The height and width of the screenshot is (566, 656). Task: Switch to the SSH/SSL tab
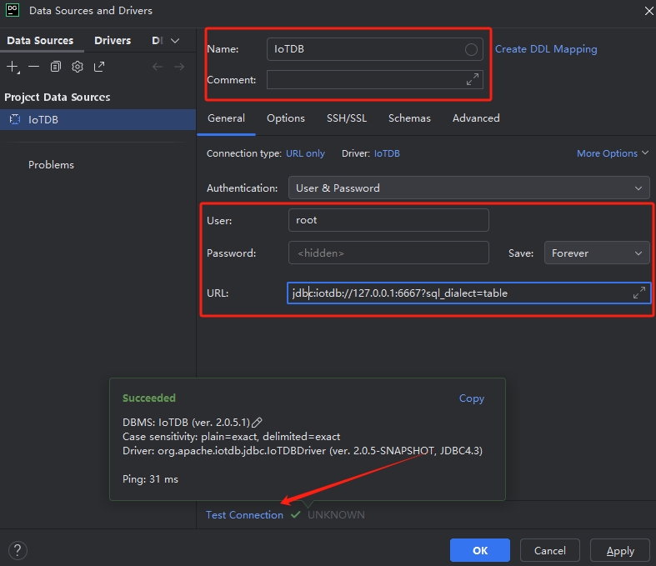pos(346,118)
